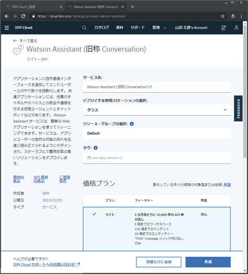This screenshot has width=248, height=274.
Task: Click the 作成 button
Action: (208, 262)
